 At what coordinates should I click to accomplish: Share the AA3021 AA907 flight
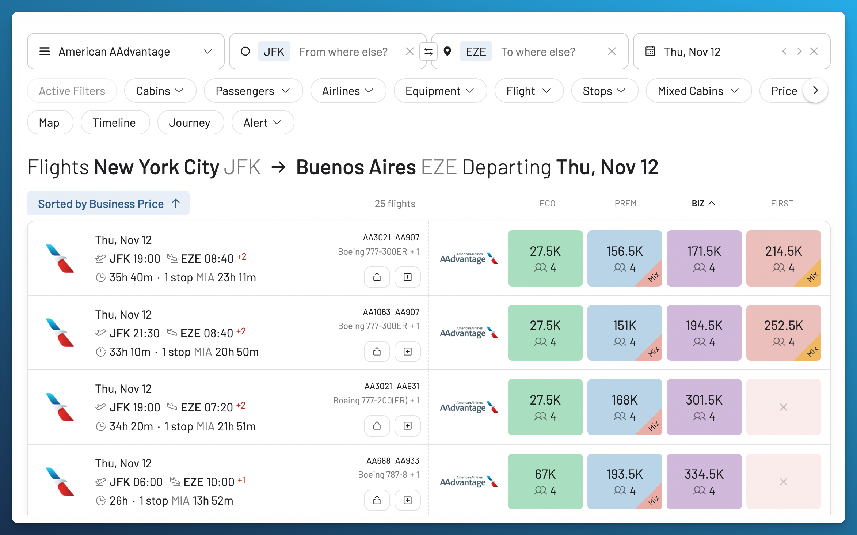[377, 277]
